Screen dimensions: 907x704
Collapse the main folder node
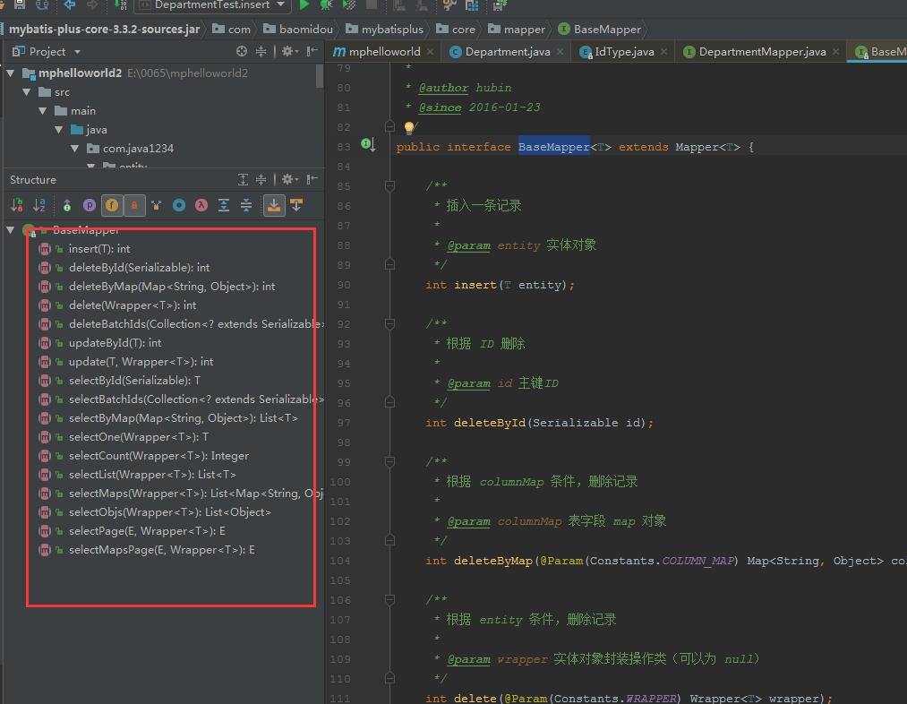(x=43, y=111)
